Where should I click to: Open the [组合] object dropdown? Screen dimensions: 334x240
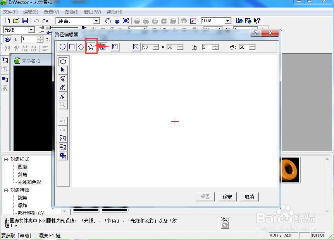(96, 21)
